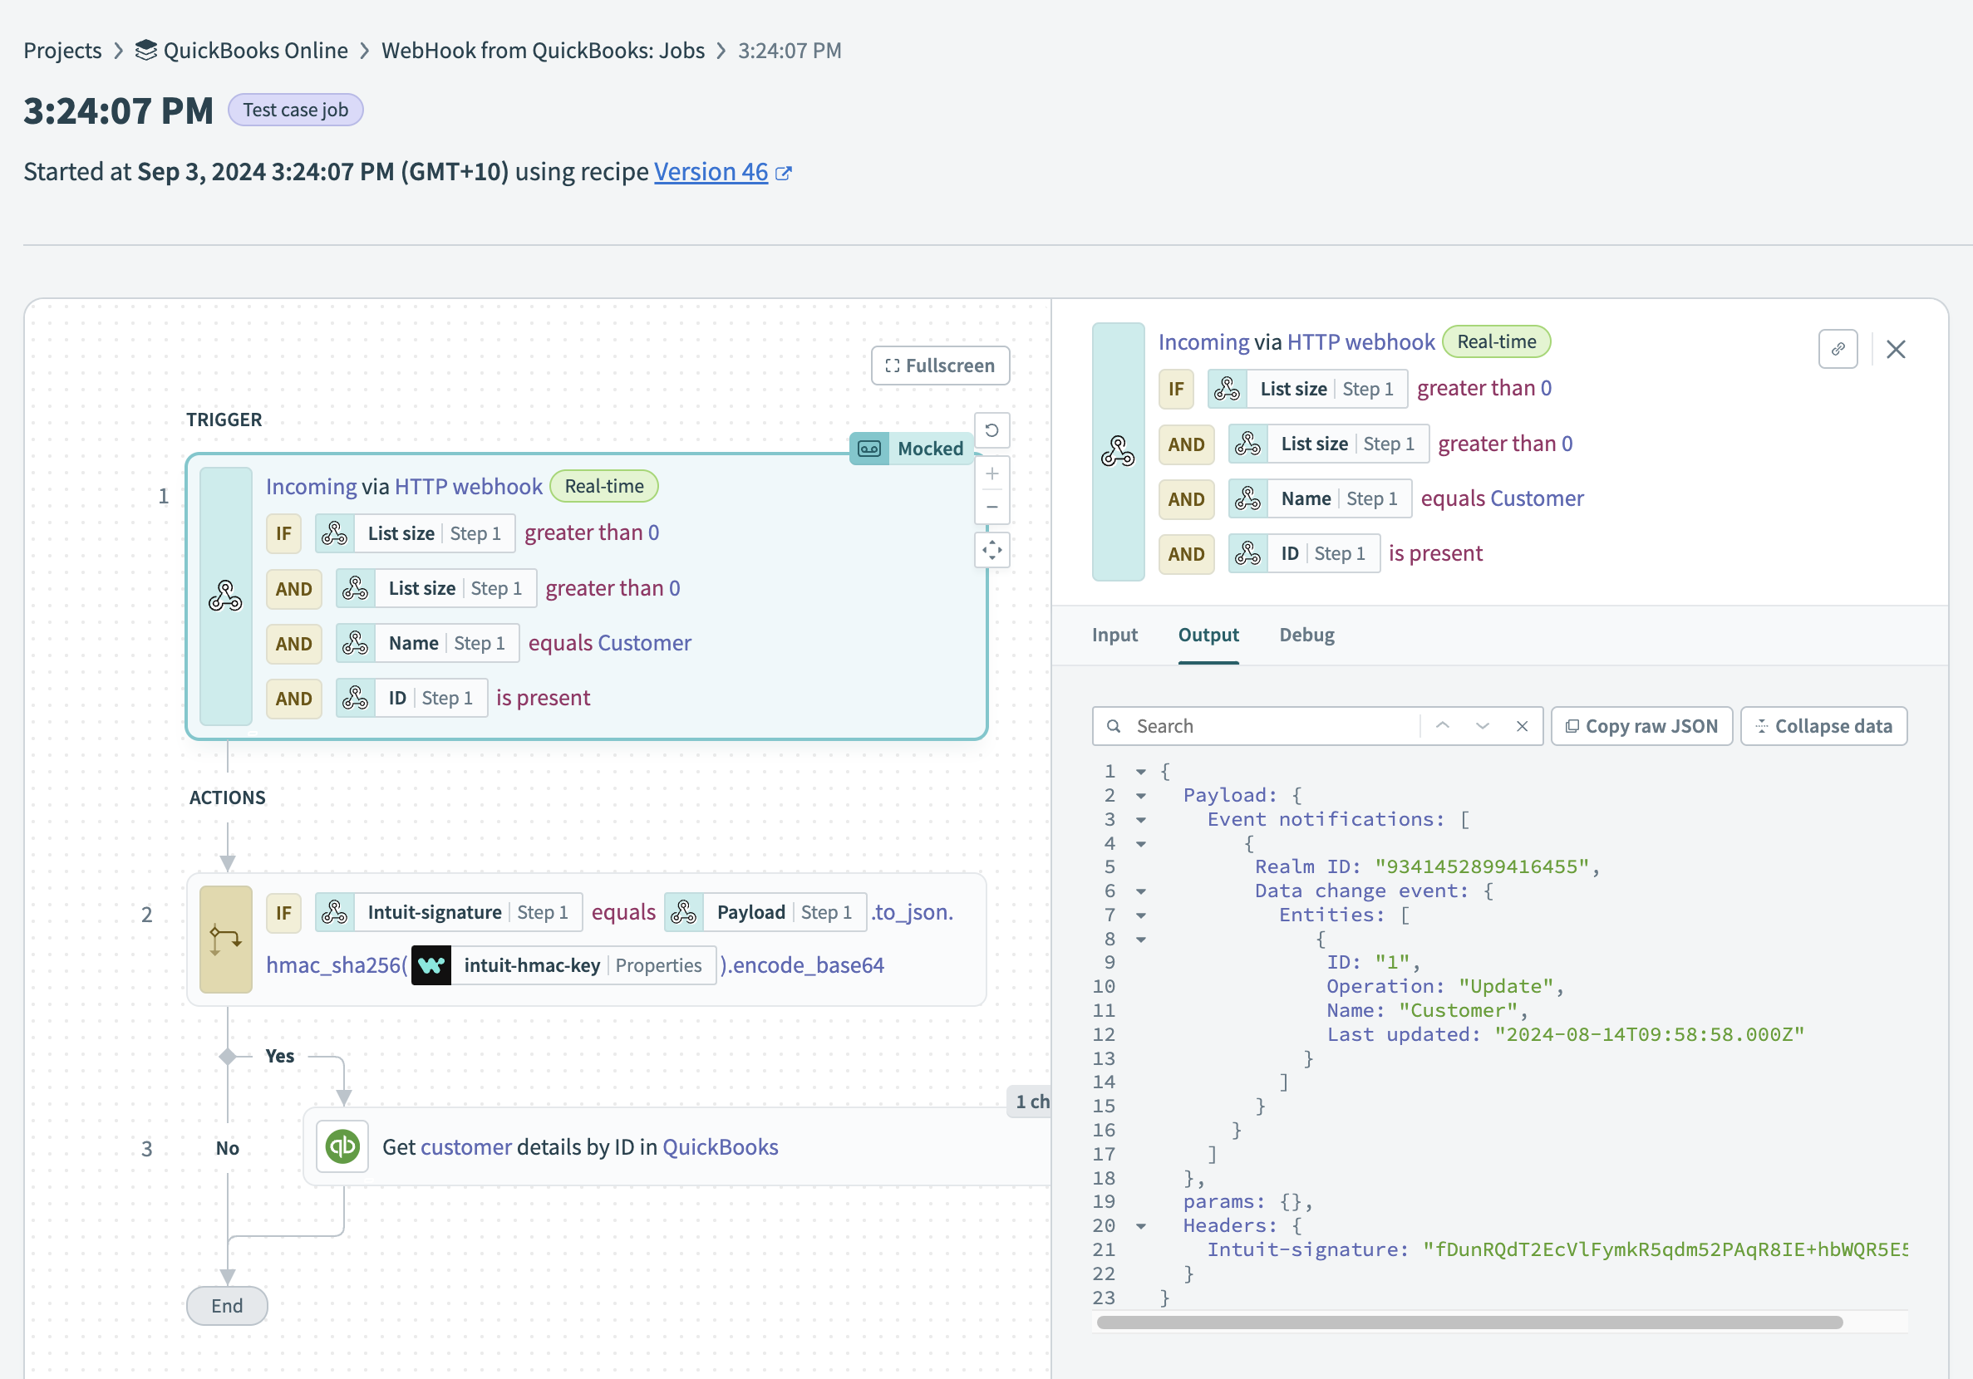
Task: Open QuickBooks Online breadcrumb
Action: 255,50
